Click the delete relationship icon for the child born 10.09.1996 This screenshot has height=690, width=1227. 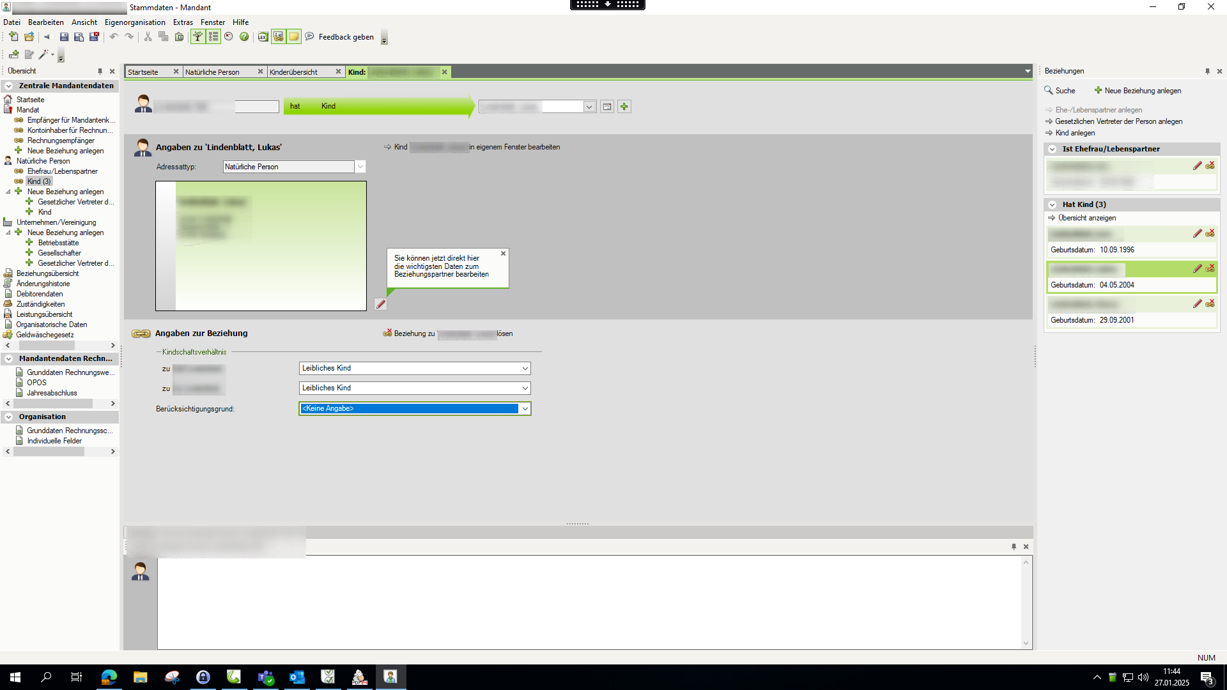(1210, 234)
